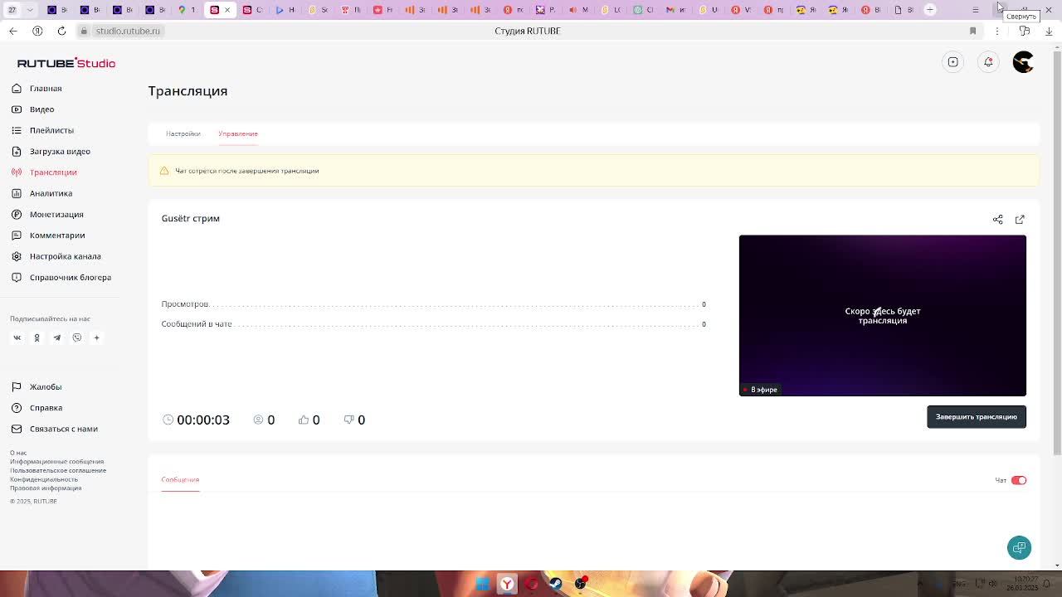Viewport: 1062px width, 597px height.
Task: Open the browser downloads icon
Action: (1049, 31)
